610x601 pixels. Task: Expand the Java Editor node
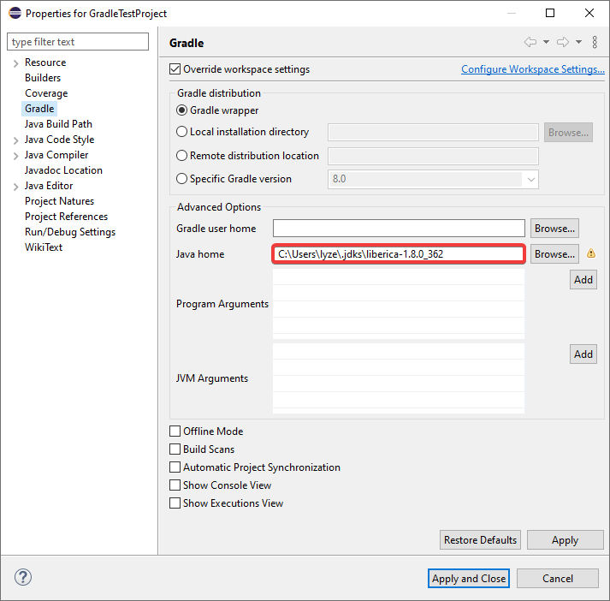[x=15, y=187]
